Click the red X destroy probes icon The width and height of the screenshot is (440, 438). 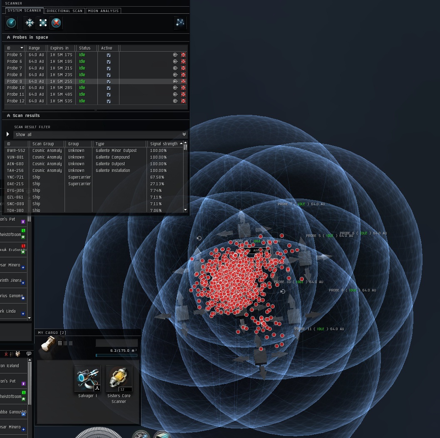click(x=56, y=23)
